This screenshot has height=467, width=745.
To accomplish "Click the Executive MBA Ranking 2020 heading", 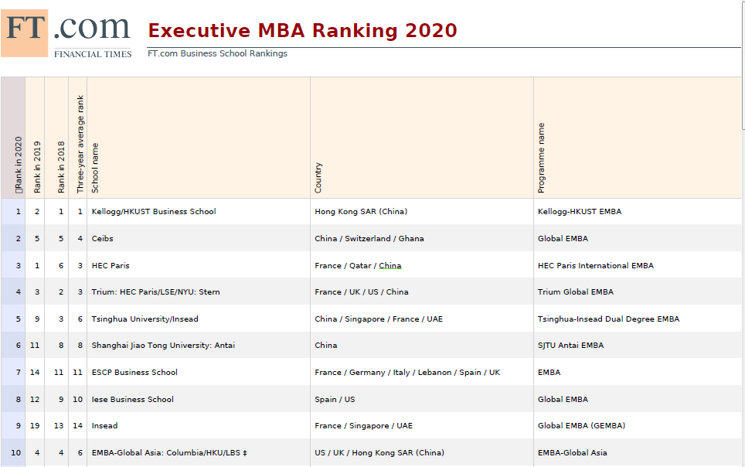I will point(302,31).
